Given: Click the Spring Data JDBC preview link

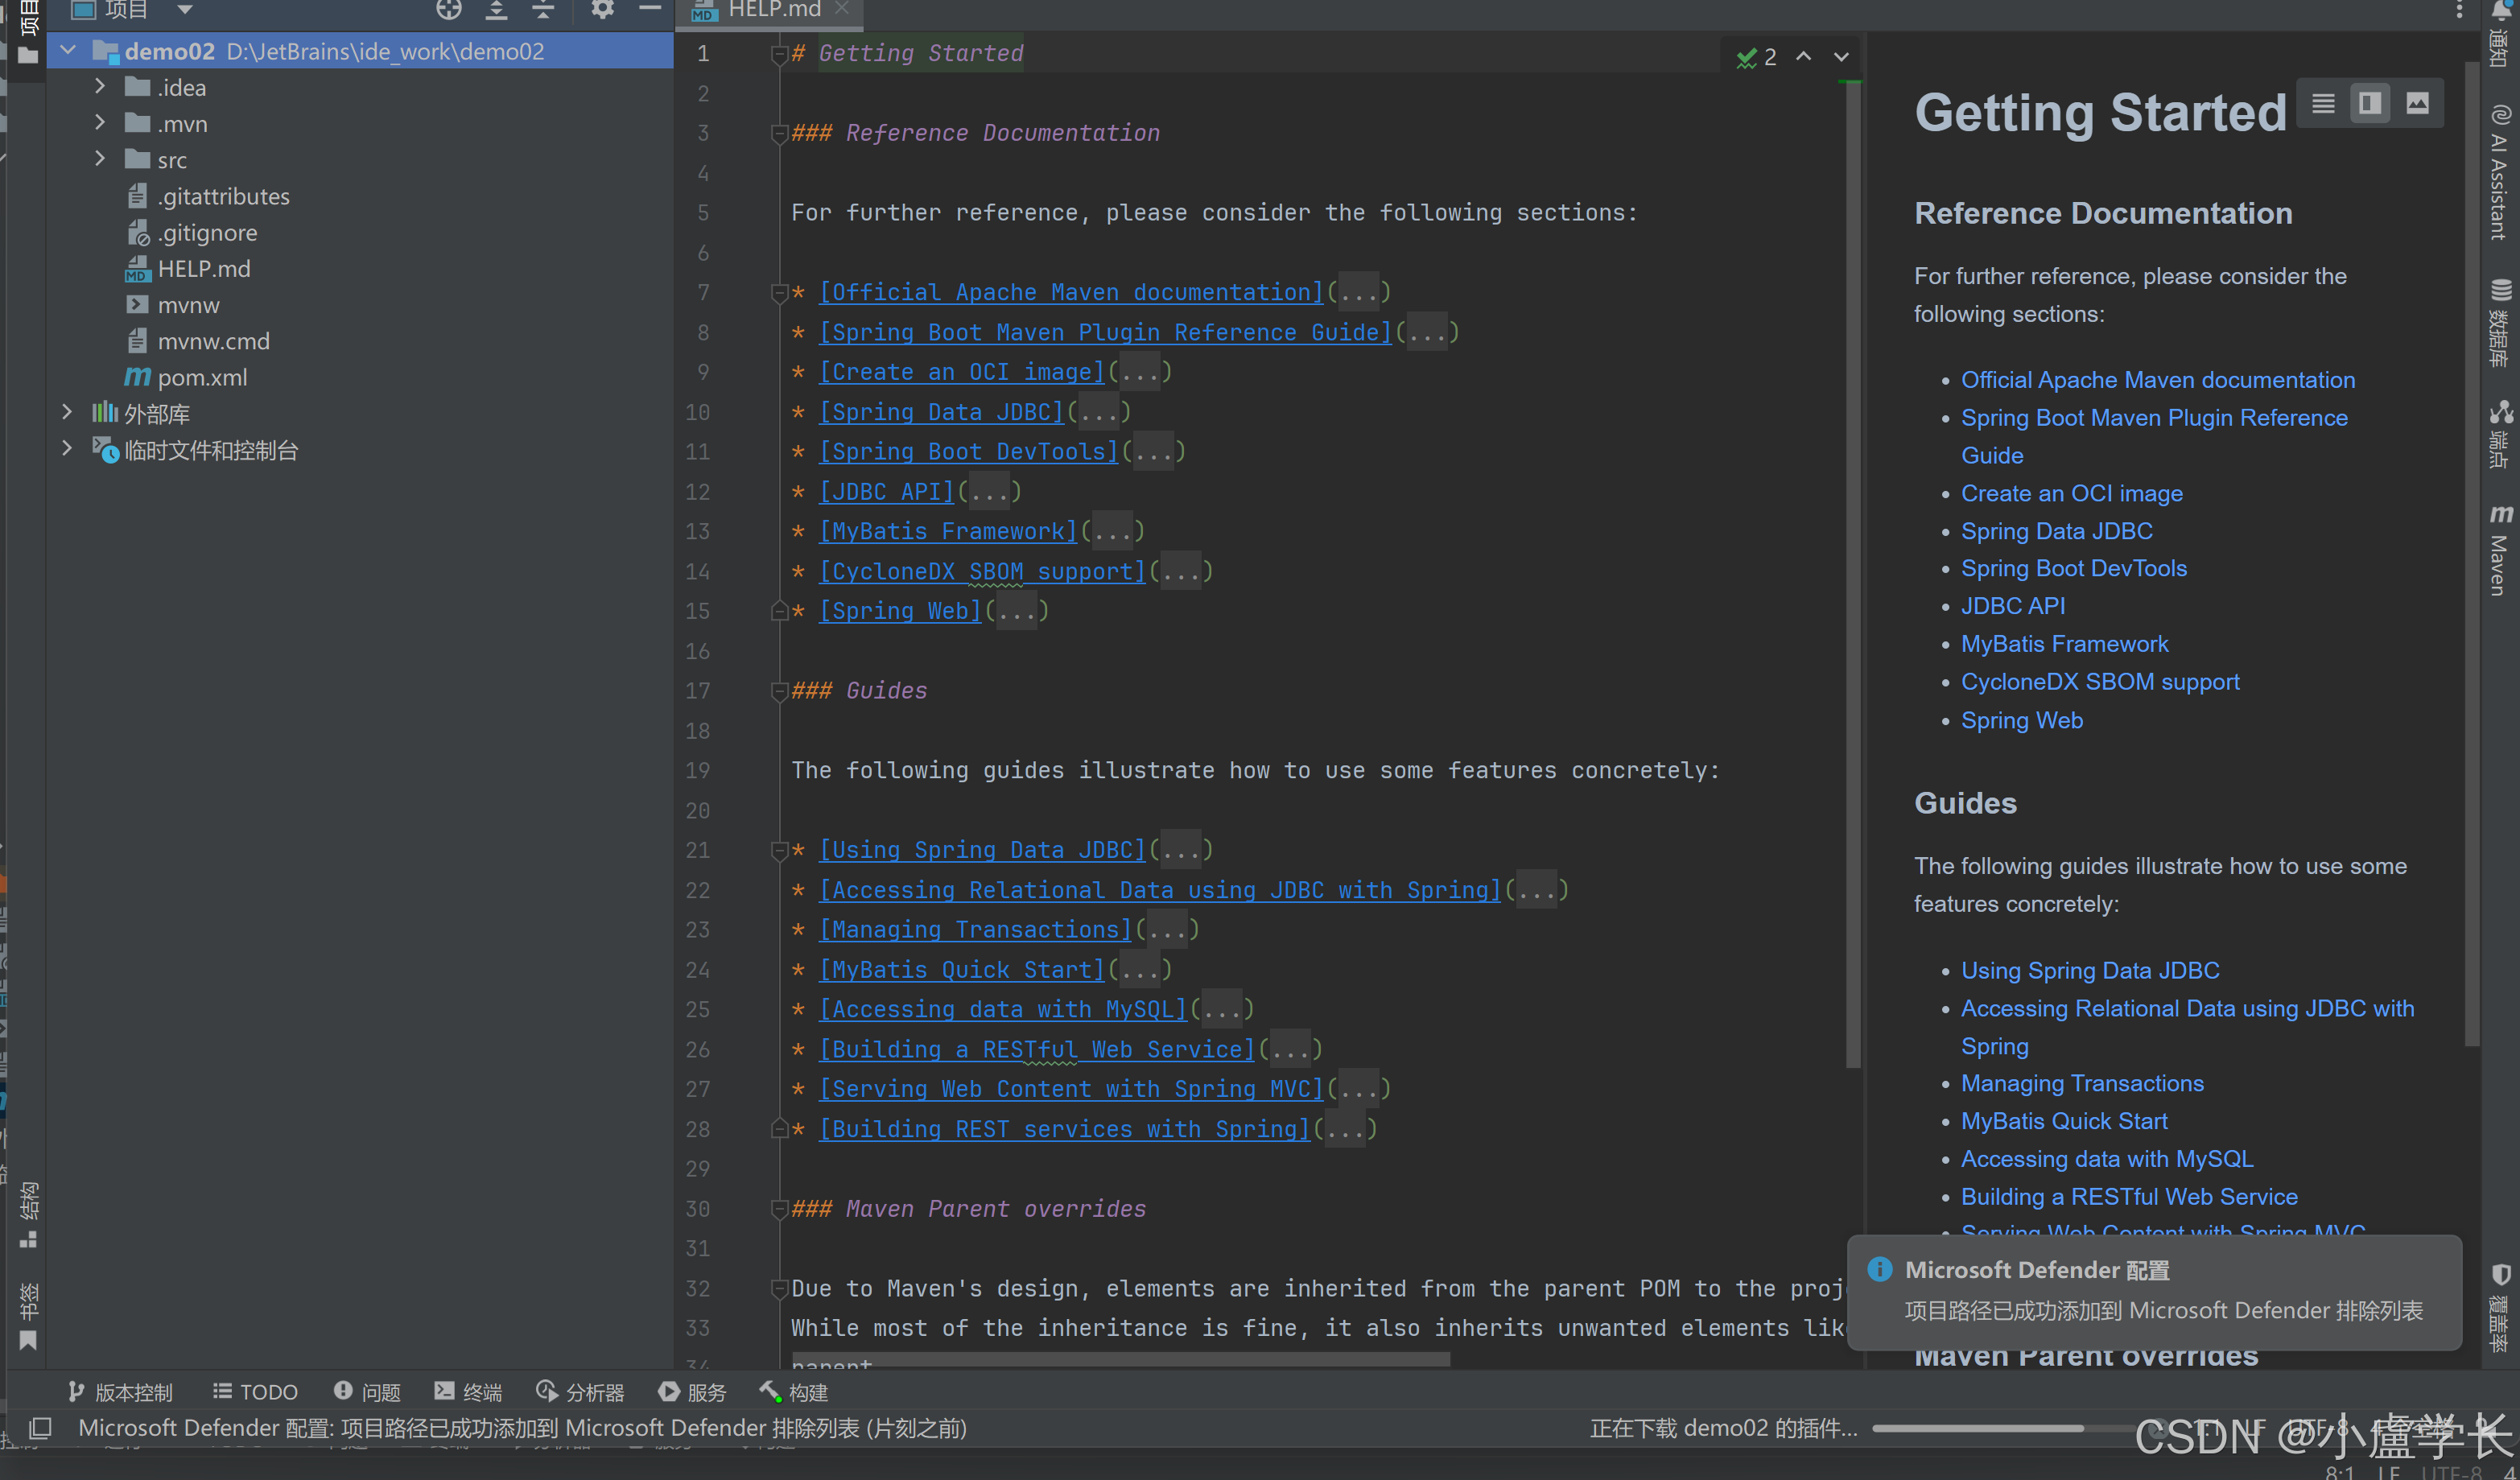Looking at the screenshot, I should (2056, 531).
